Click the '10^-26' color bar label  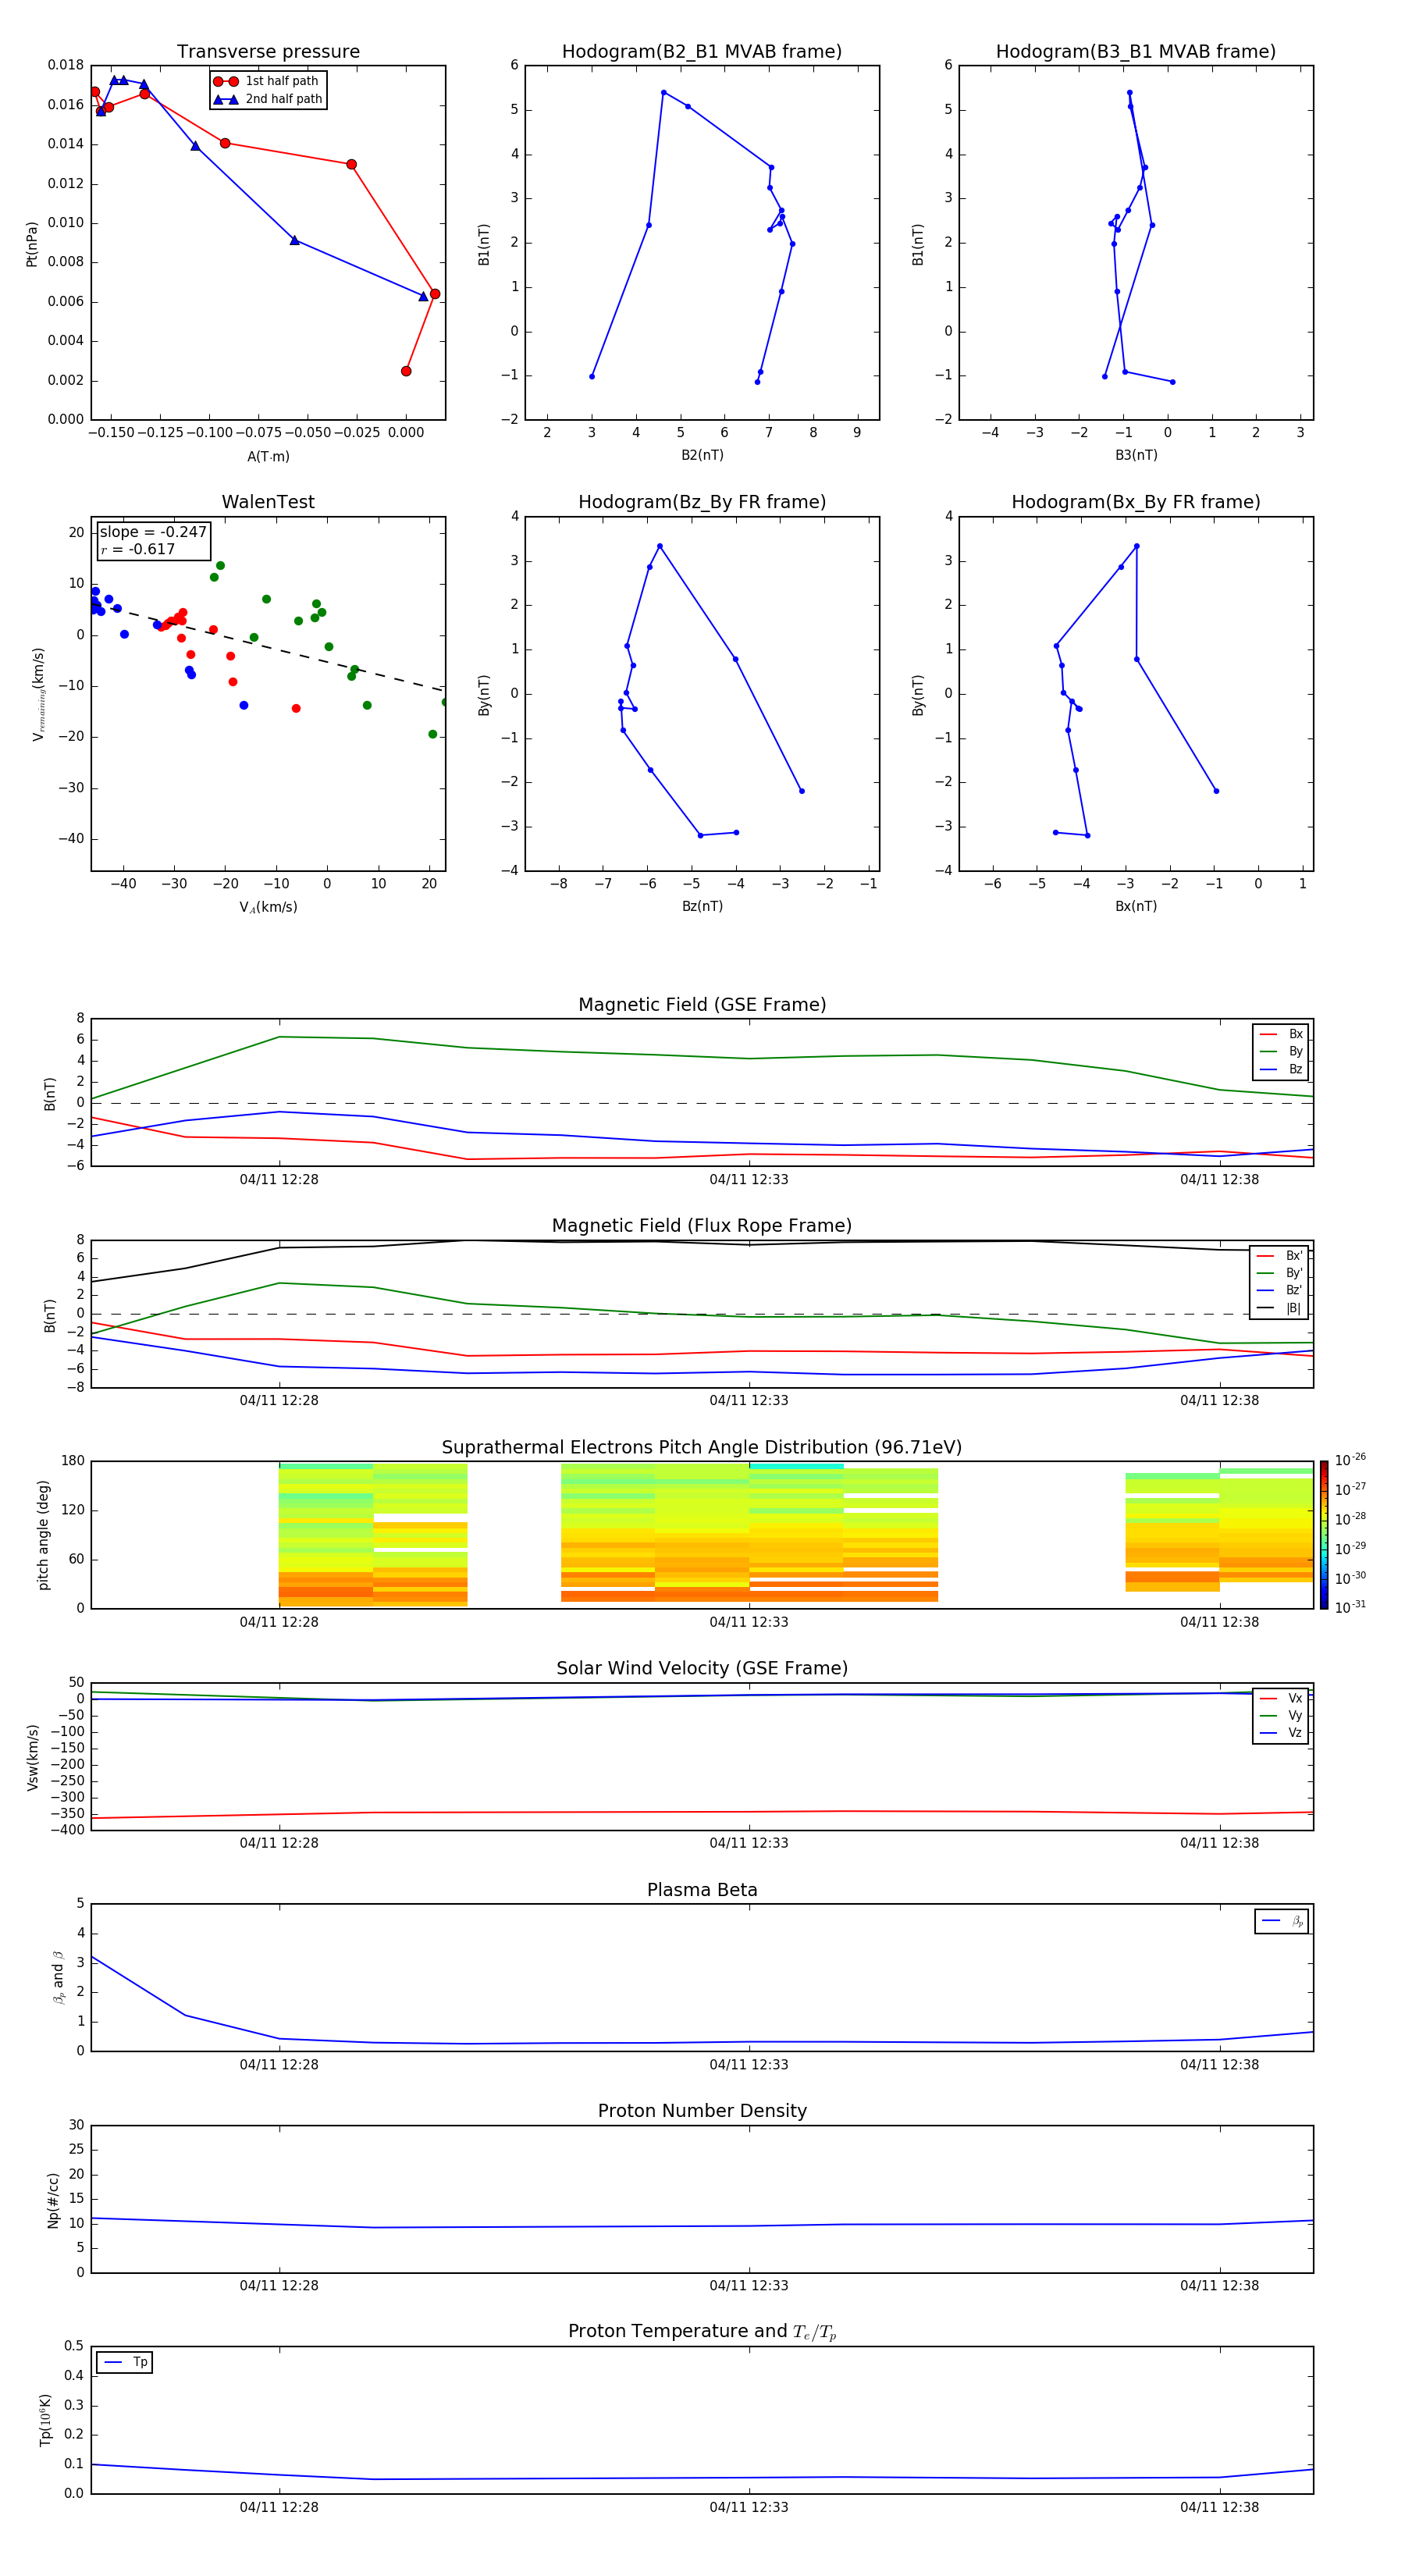tap(1350, 1460)
